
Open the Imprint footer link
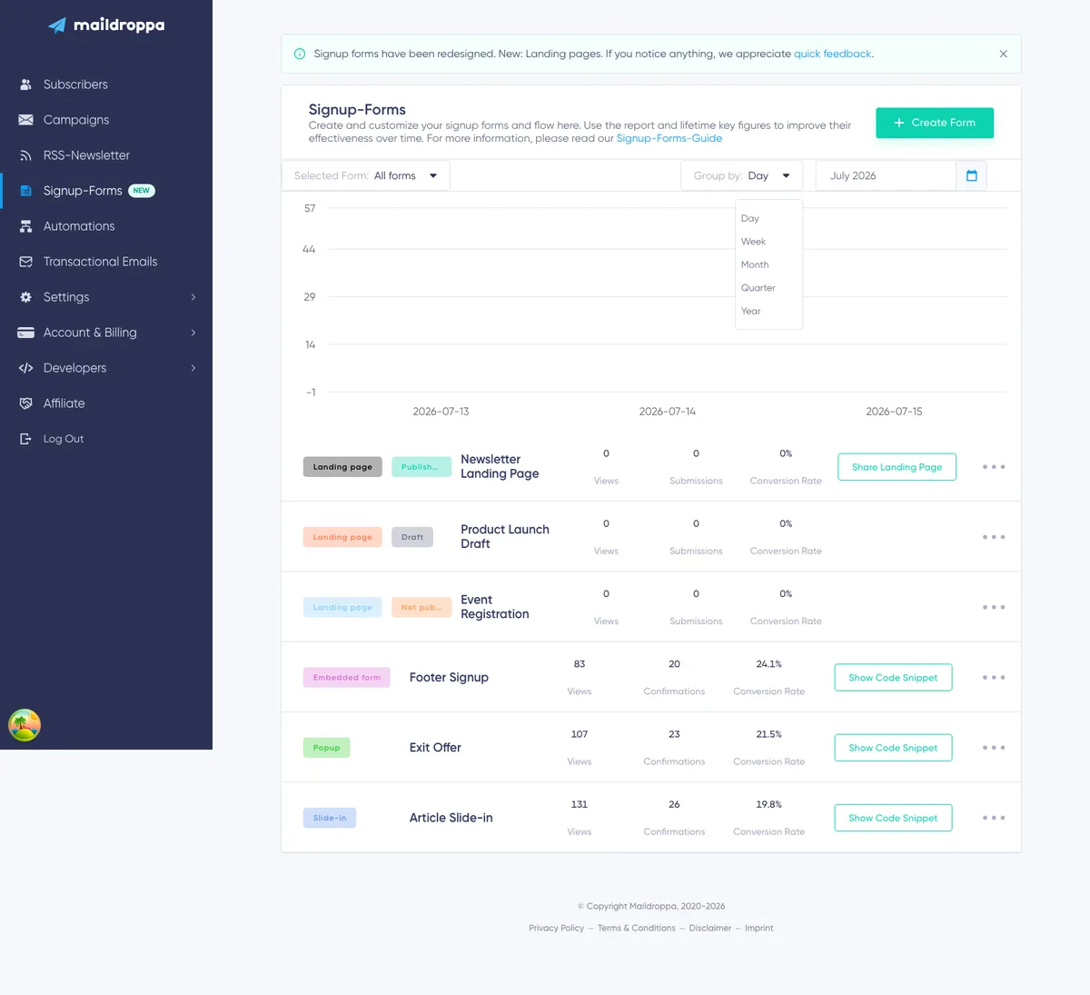point(759,928)
